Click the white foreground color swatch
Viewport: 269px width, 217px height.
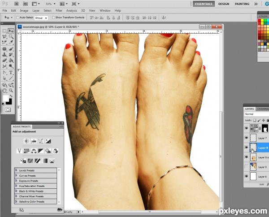coord(5,98)
